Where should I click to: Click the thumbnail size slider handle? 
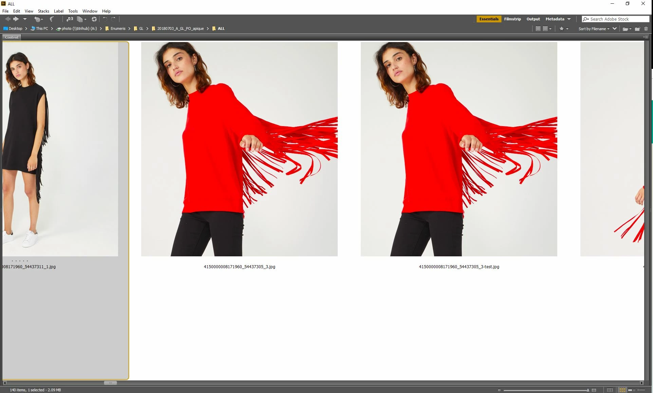587,390
